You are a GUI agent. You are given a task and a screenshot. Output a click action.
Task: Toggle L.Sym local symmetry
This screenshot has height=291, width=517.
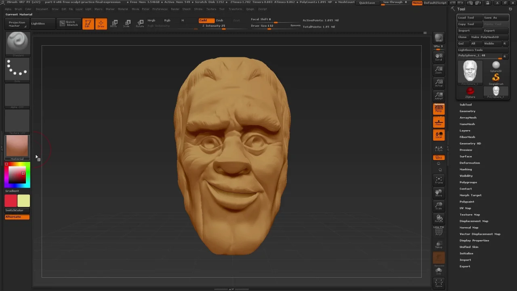click(439, 148)
